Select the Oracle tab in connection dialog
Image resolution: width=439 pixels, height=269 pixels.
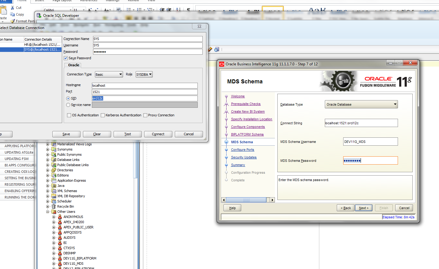tap(73, 65)
